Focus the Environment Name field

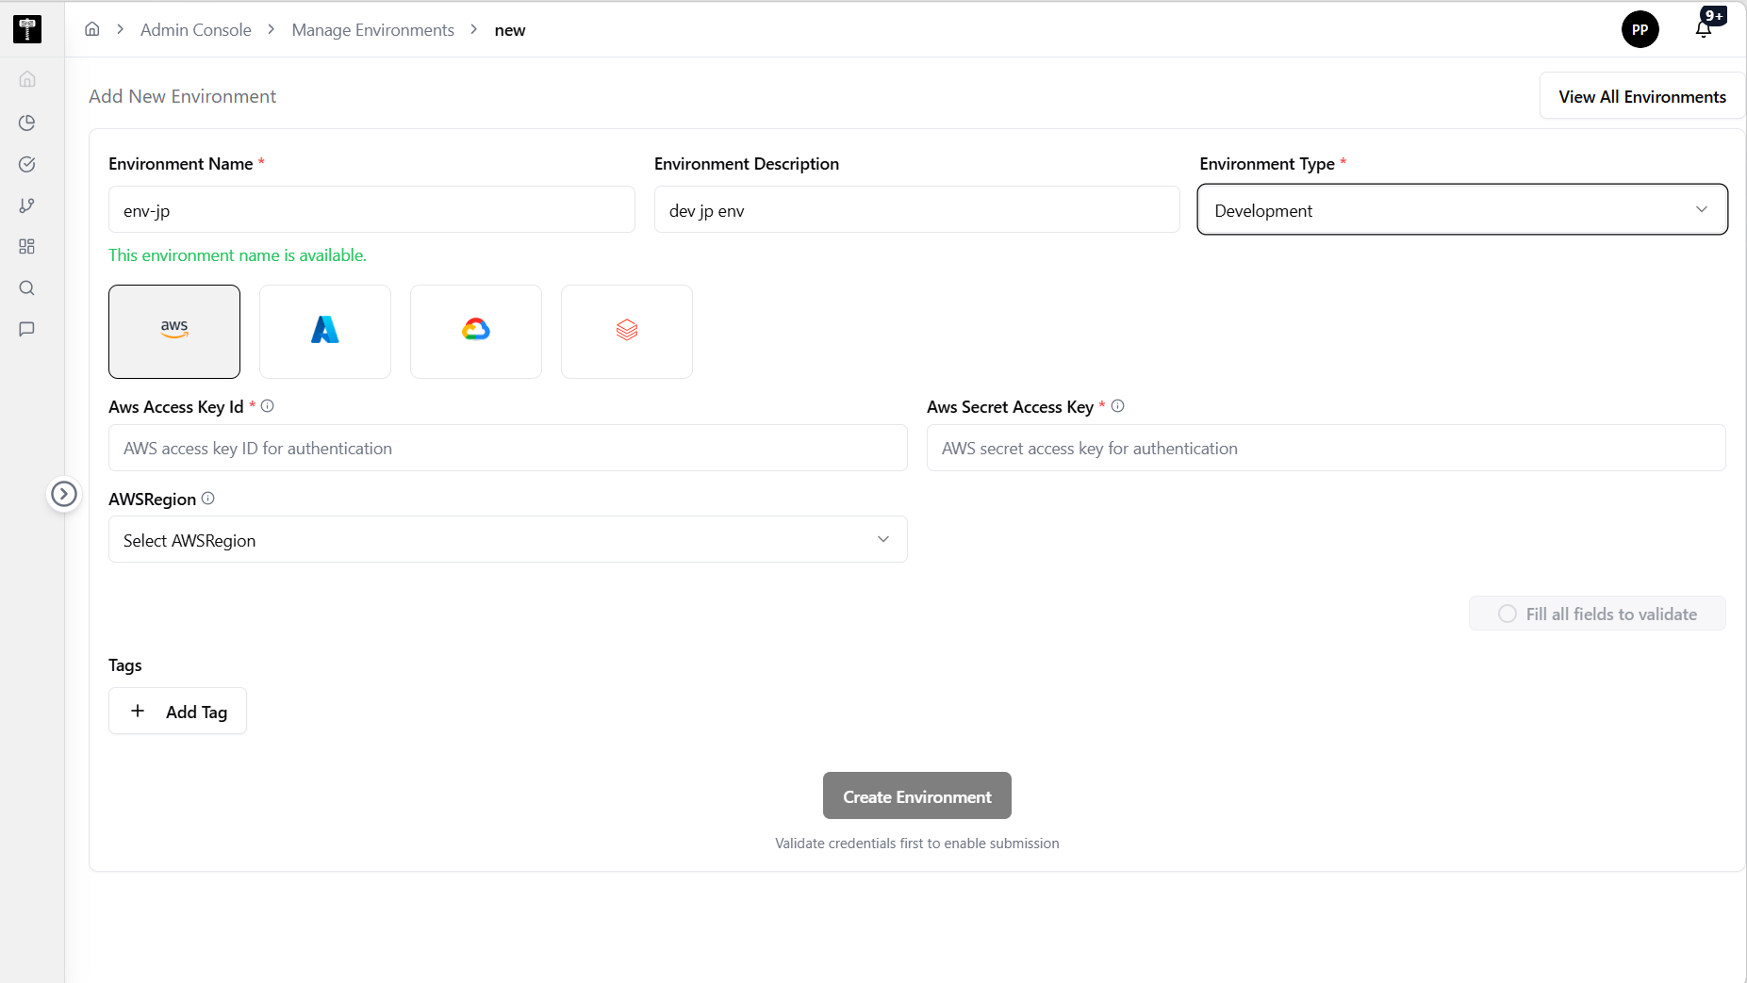coord(371,210)
